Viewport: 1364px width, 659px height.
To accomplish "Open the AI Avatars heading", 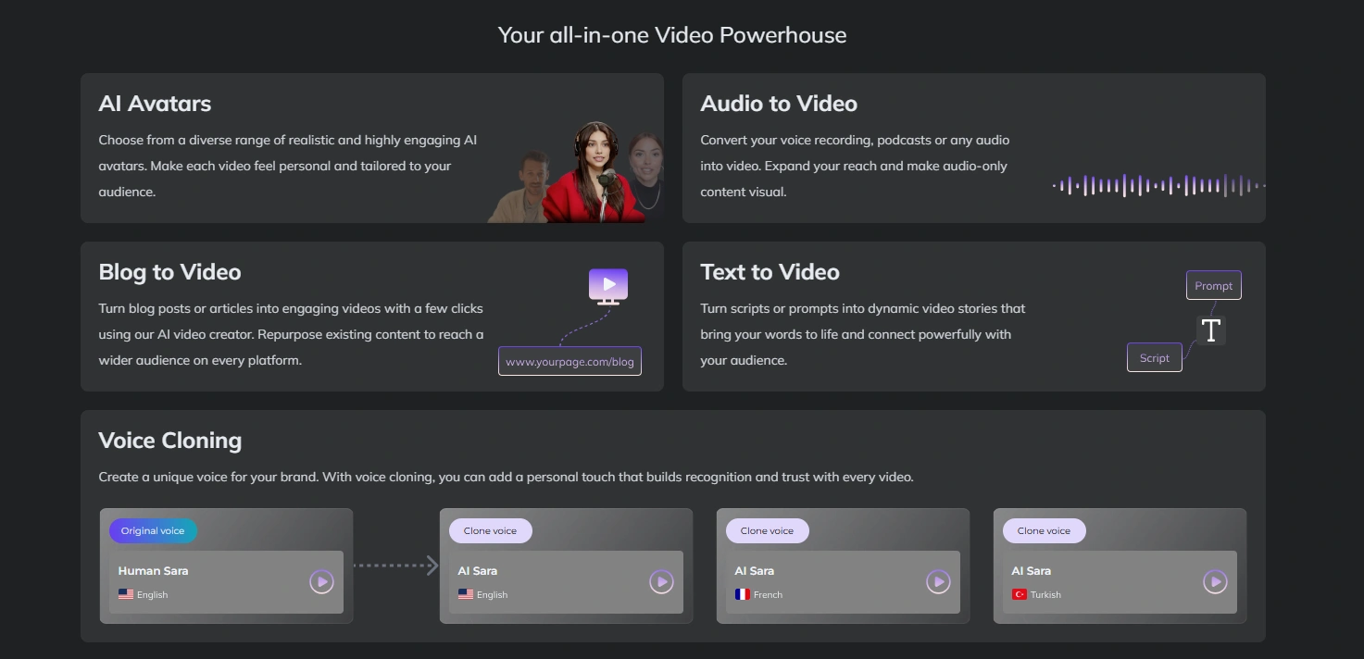I will [x=155, y=104].
